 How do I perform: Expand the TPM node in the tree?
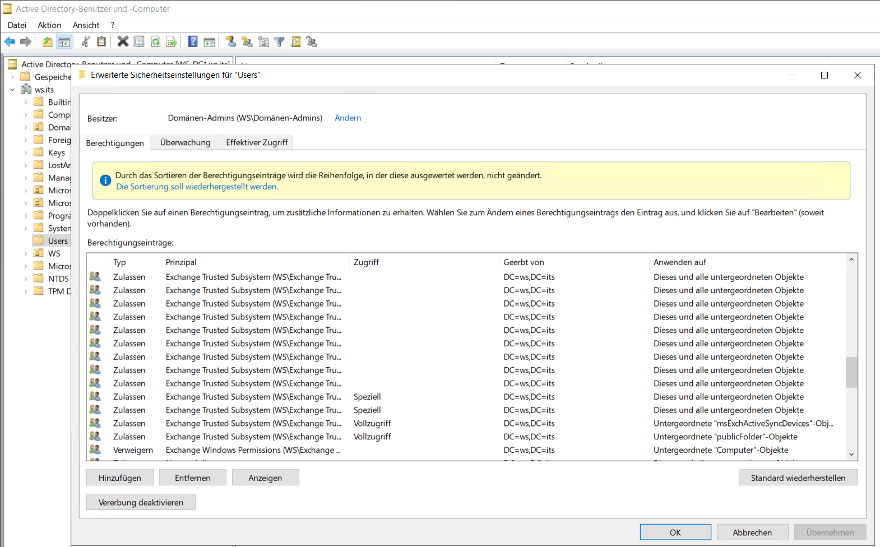[x=26, y=291]
